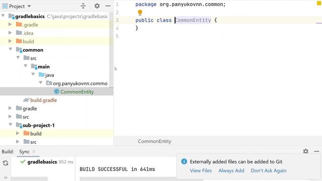Image resolution: width=322 pixels, height=181 pixels.
Task: Select the common module folder
Action: tap(33, 50)
